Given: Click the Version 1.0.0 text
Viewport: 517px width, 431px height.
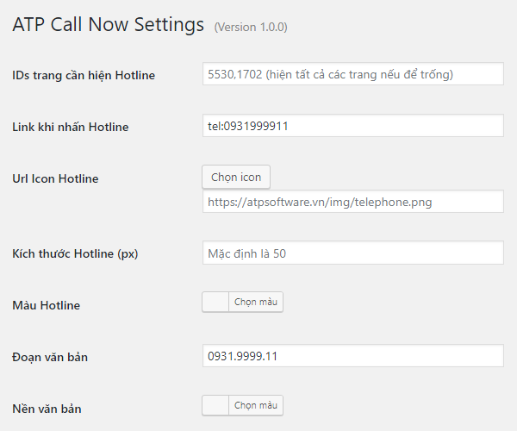Looking at the screenshot, I should tap(251, 27).
